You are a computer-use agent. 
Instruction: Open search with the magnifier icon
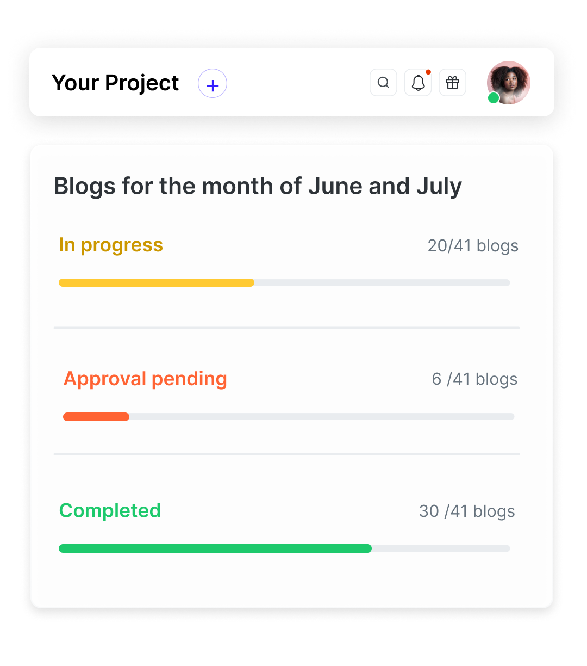tap(383, 83)
